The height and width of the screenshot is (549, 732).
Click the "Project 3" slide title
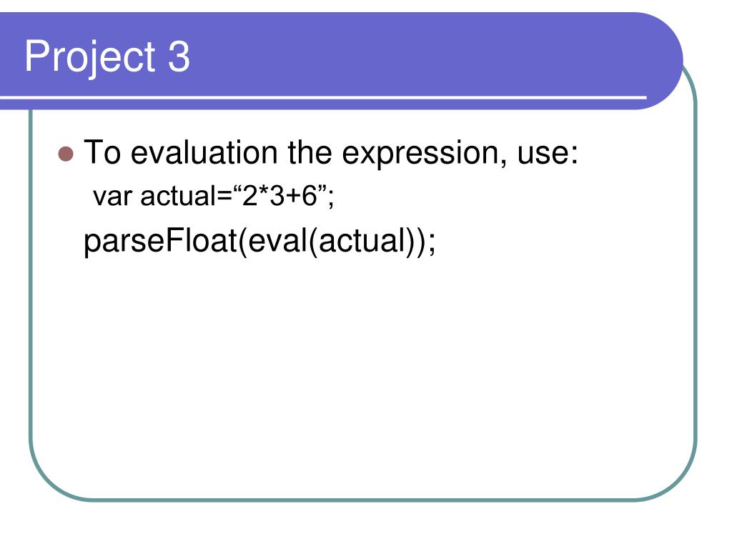[107, 56]
